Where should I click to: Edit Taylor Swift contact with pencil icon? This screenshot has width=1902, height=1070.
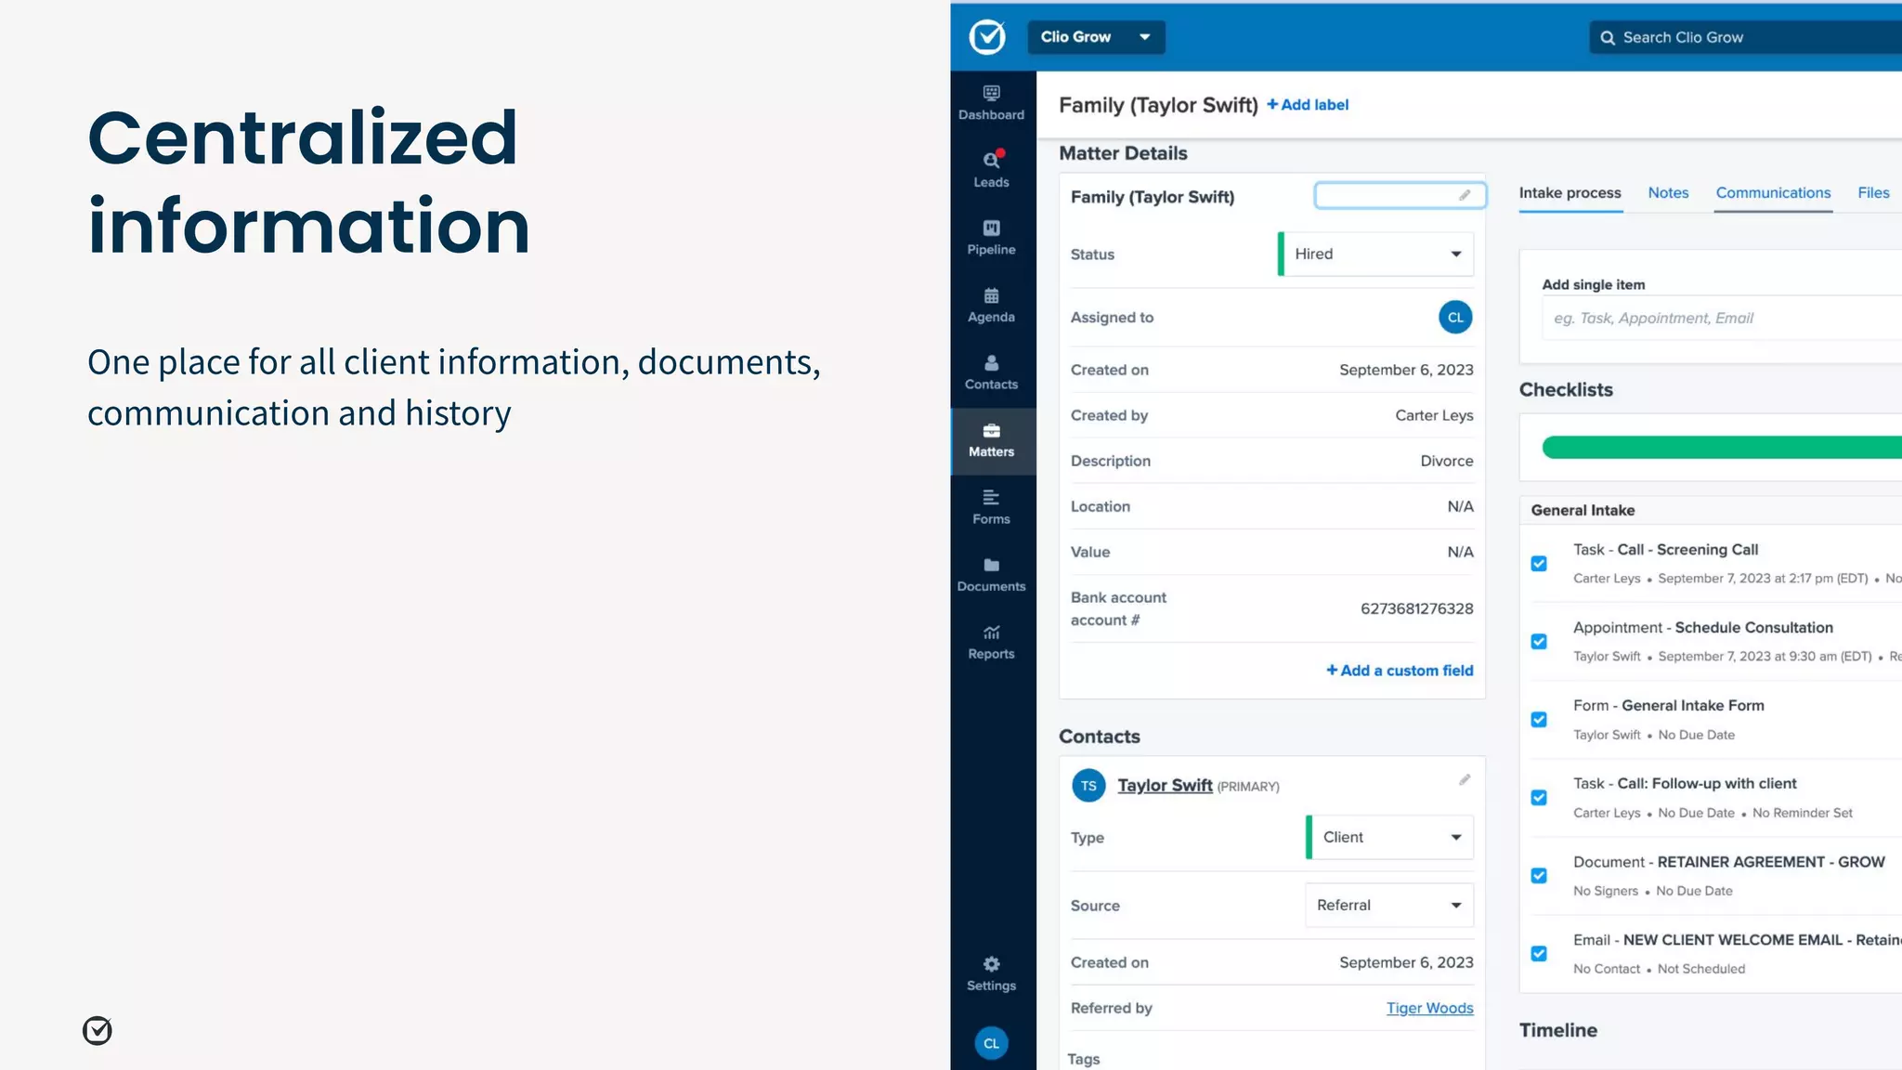coord(1465,780)
